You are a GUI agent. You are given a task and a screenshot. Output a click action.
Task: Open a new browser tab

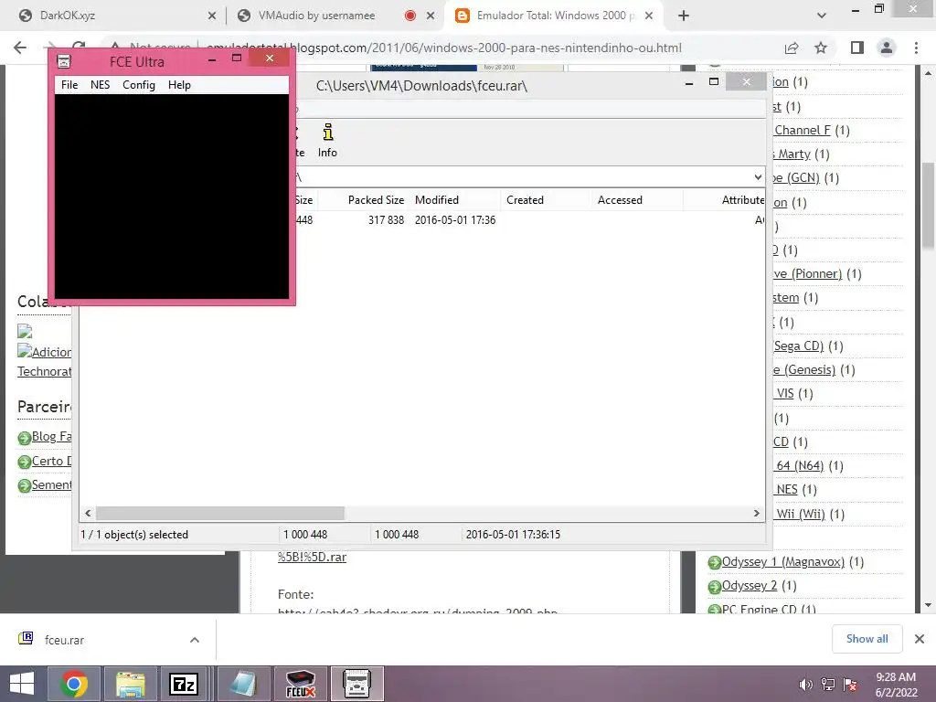click(x=684, y=16)
